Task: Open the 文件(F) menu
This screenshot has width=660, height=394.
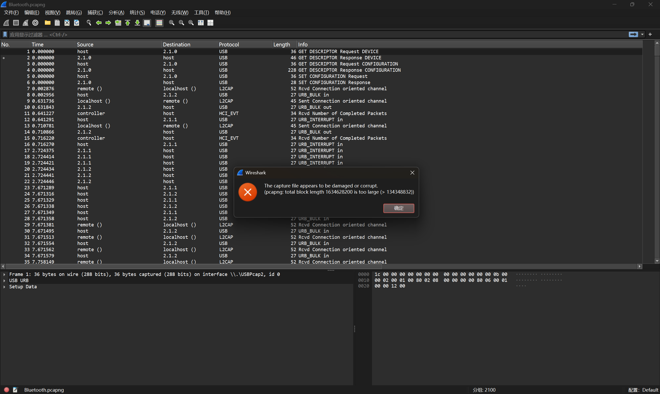Action: [x=11, y=12]
